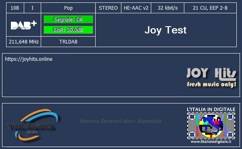Click the 'L'ITALIA IN DIGITALE' heading
242x149 pixels.
211,110
